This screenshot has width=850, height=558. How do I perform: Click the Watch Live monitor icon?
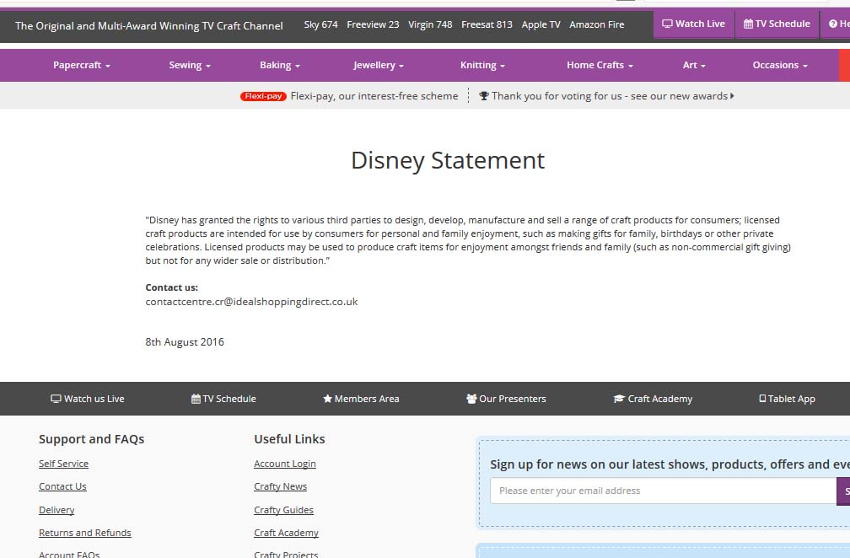click(667, 24)
